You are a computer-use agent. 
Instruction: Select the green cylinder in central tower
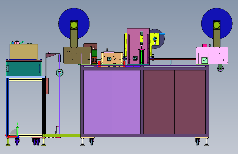tap(141, 57)
